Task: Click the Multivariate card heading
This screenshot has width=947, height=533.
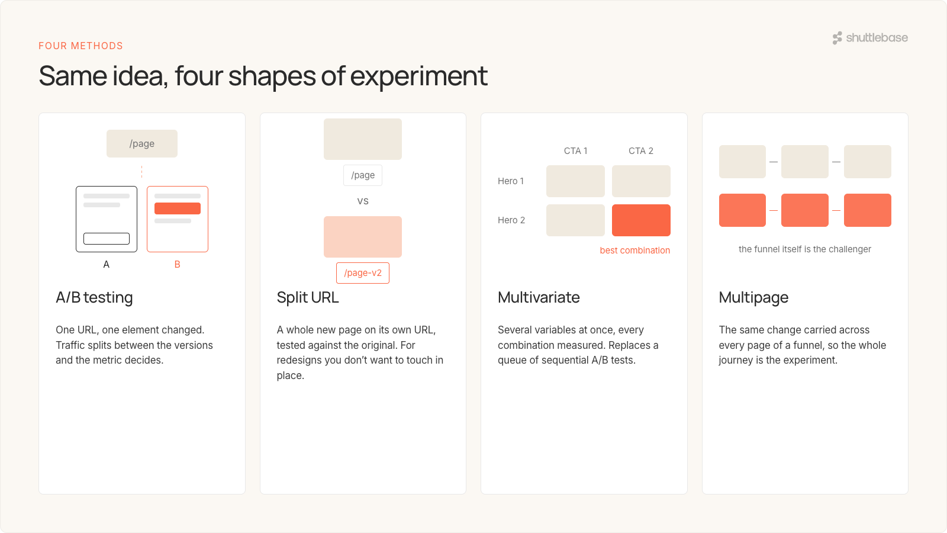Action: 539,297
